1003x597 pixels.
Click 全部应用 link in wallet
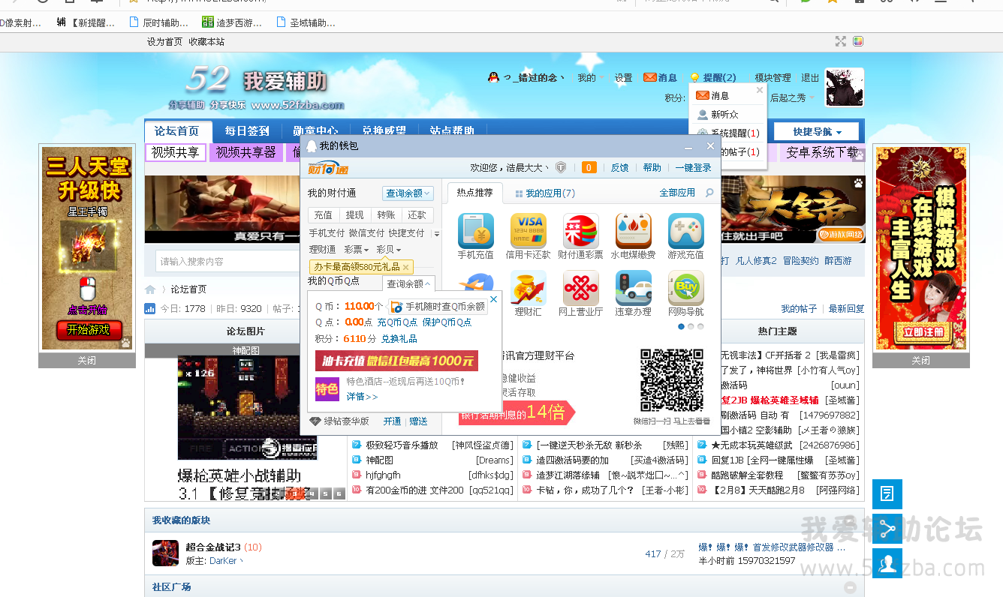677,193
